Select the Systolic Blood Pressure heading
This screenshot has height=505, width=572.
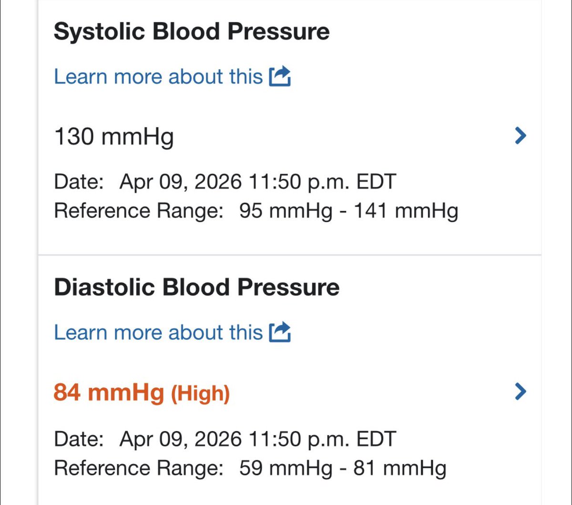click(192, 31)
